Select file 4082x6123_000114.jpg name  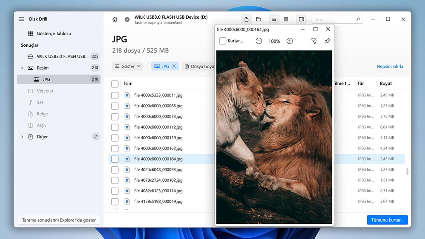158,191
